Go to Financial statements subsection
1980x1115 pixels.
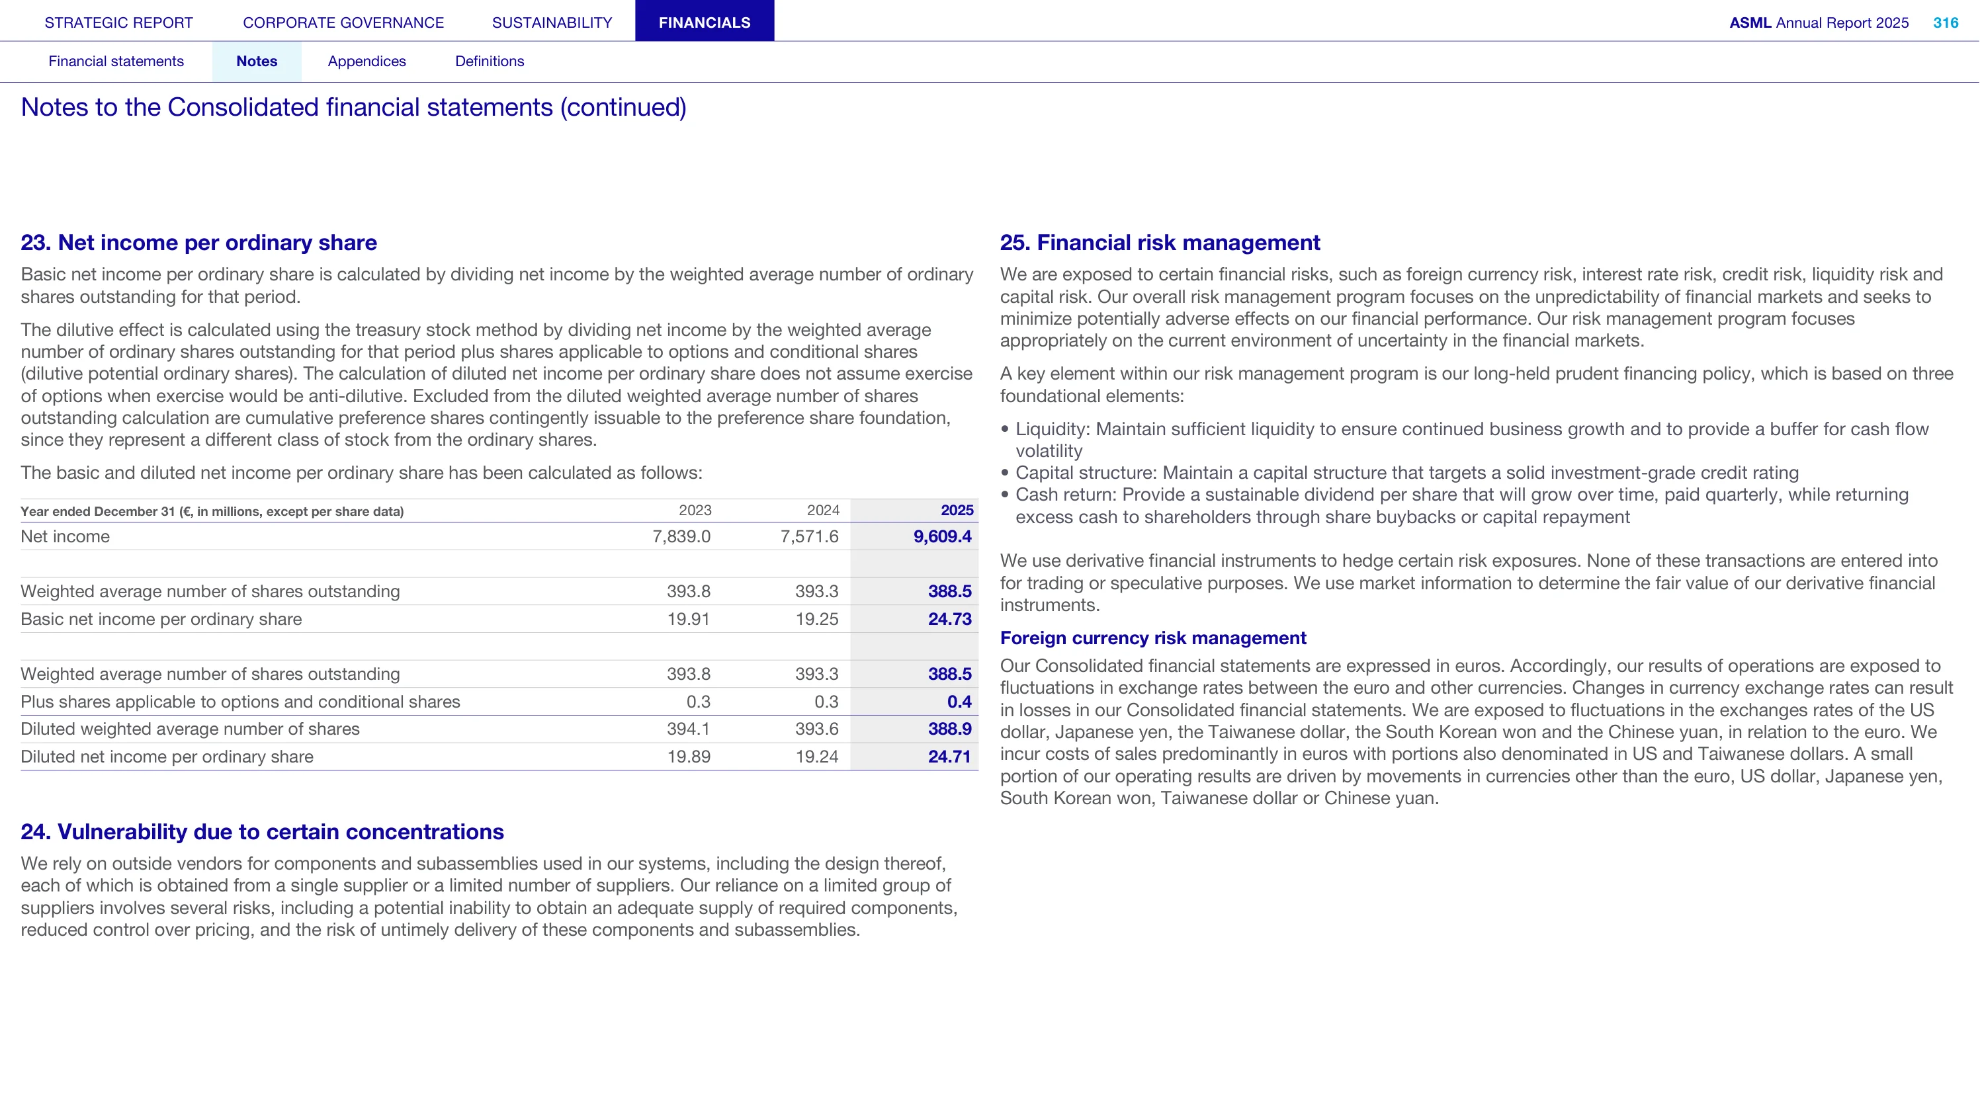(x=116, y=62)
